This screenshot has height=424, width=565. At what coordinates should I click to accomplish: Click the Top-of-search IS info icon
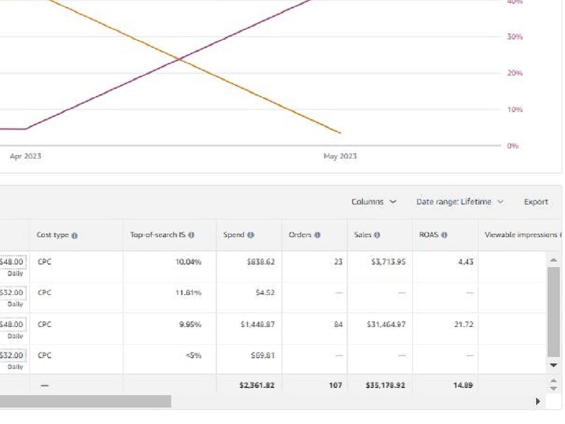192,235
